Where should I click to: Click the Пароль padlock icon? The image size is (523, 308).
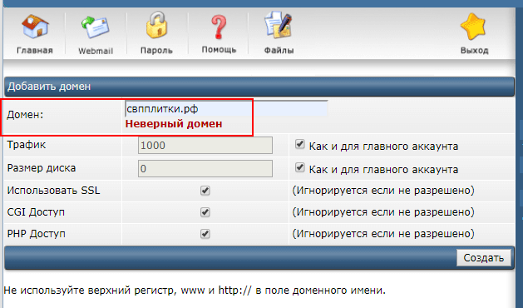click(x=156, y=25)
